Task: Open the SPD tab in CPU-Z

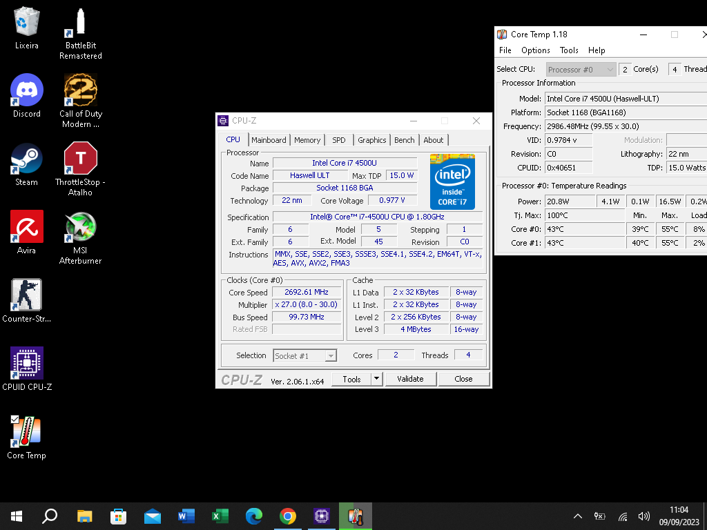Action: pyautogui.click(x=338, y=140)
